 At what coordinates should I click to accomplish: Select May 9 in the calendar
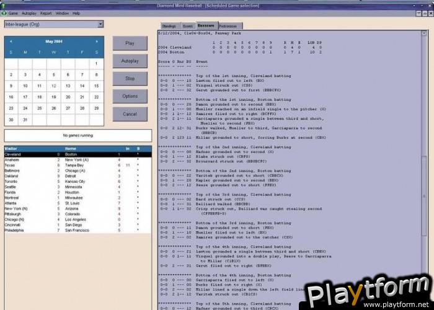11,86
